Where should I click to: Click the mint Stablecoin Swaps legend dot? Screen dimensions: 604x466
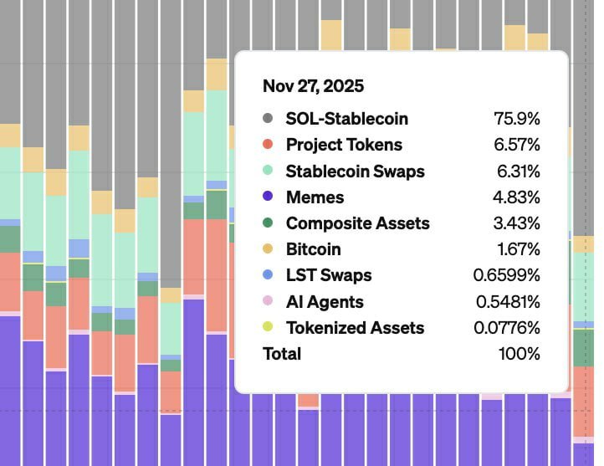pyautogui.click(x=268, y=171)
